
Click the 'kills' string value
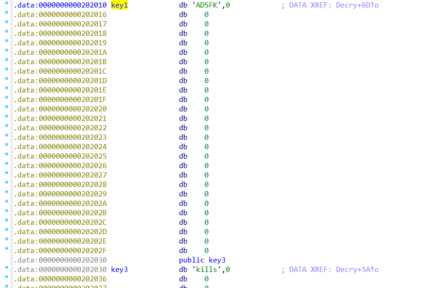(206, 270)
